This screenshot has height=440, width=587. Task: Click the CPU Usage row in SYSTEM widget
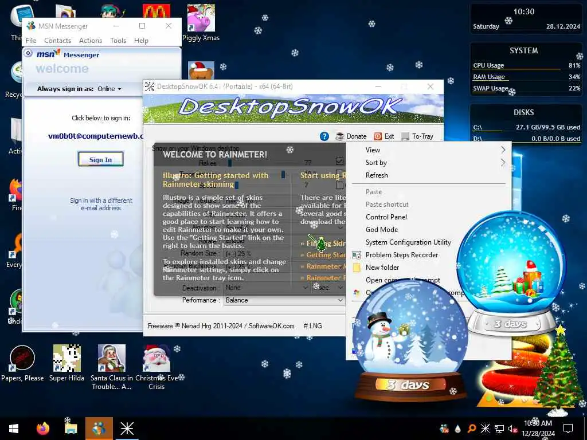pos(526,65)
